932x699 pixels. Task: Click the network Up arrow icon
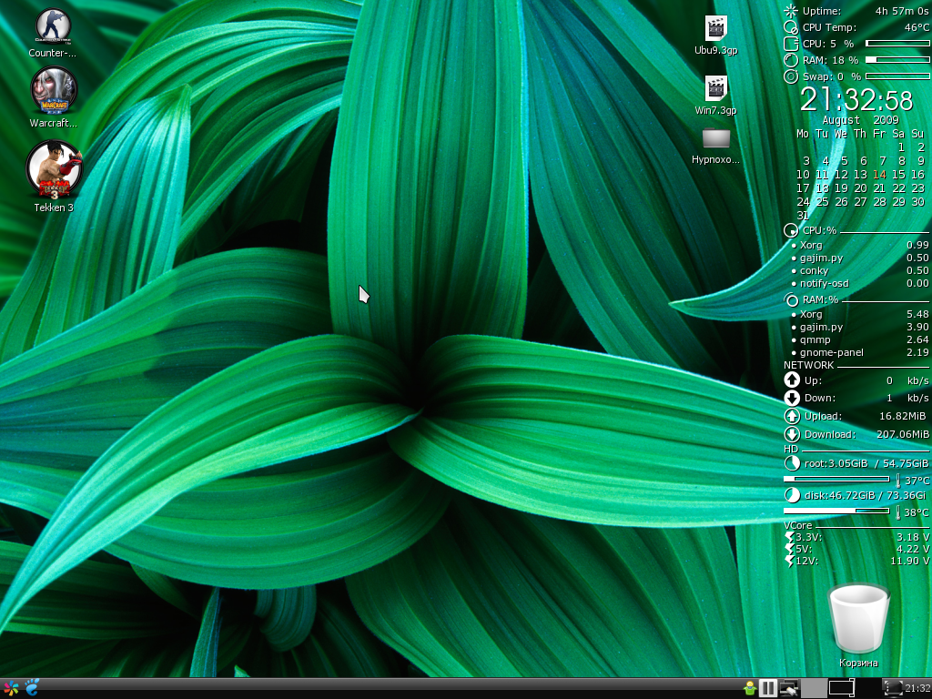point(792,380)
